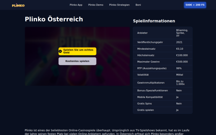Open the Plinko App menu item
Screen dimensions: 216x135
pyautogui.click(x=76, y=5)
